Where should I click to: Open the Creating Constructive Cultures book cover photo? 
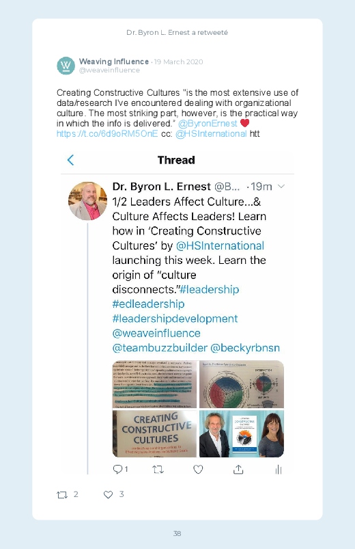tap(154, 434)
